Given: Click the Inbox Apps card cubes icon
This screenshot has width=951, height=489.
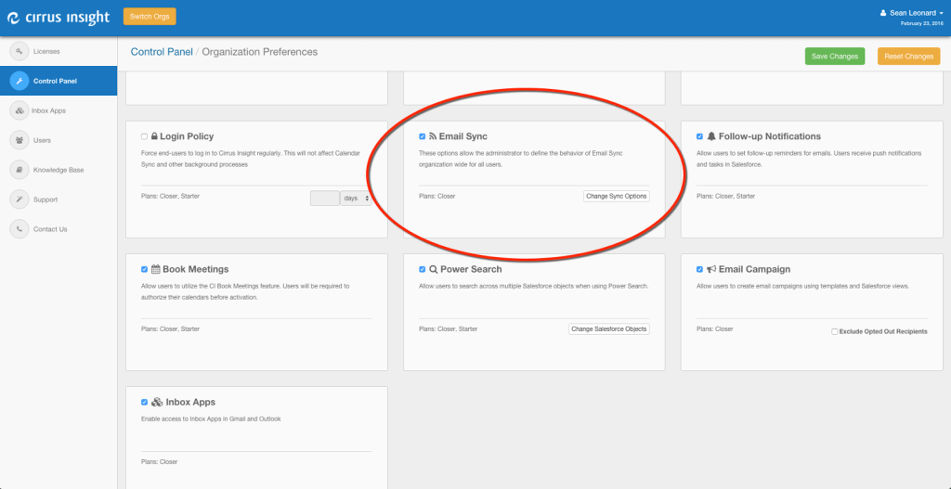Looking at the screenshot, I should pos(156,402).
